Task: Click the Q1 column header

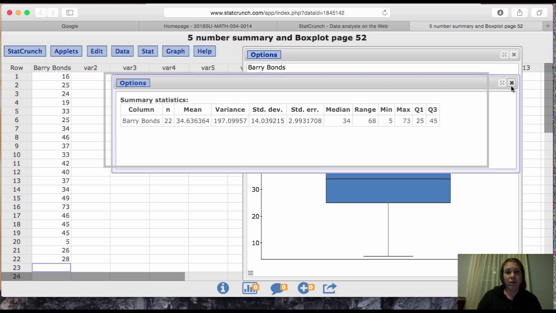Action: (420, 110)
